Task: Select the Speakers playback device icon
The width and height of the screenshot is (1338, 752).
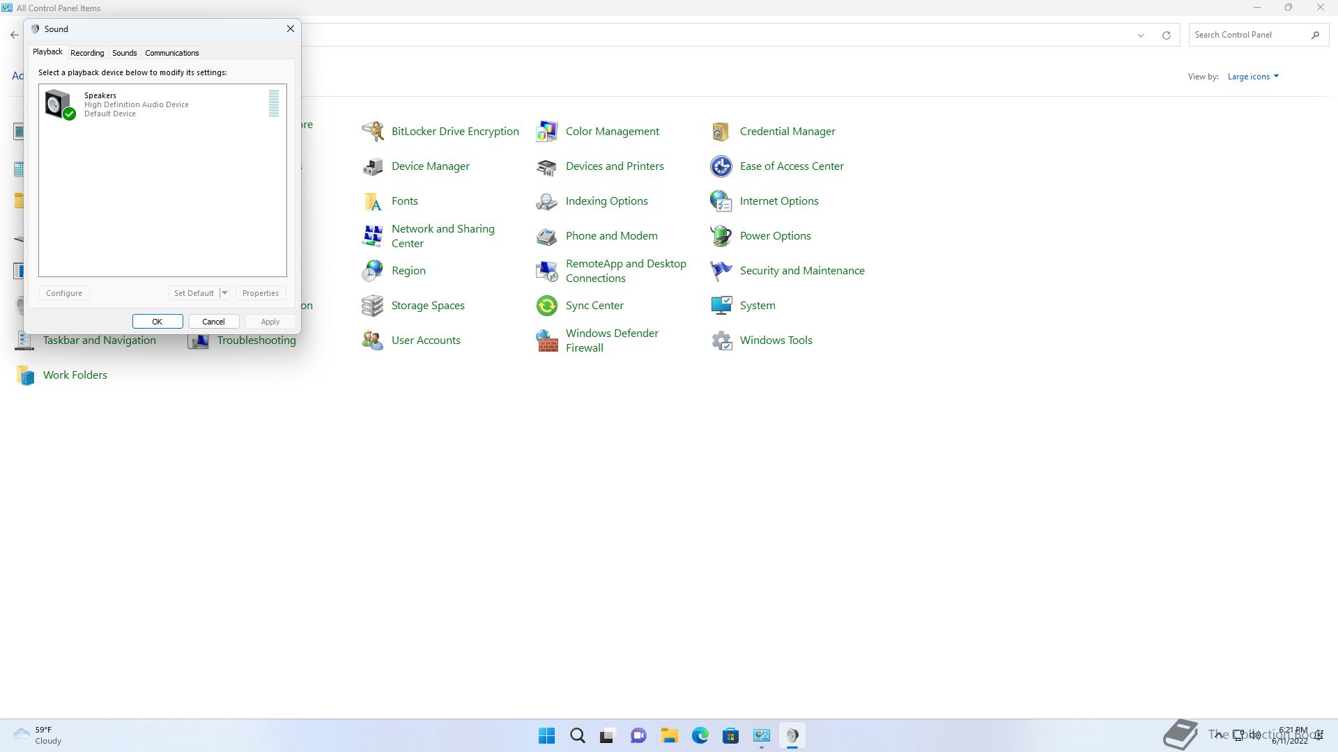Action: pyautogui.click(x=60, y=104)
